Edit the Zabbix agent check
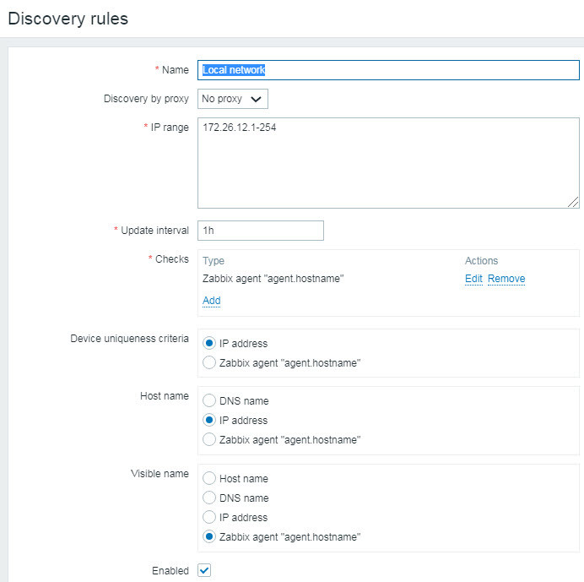584x582 pixels. [473, 279]
